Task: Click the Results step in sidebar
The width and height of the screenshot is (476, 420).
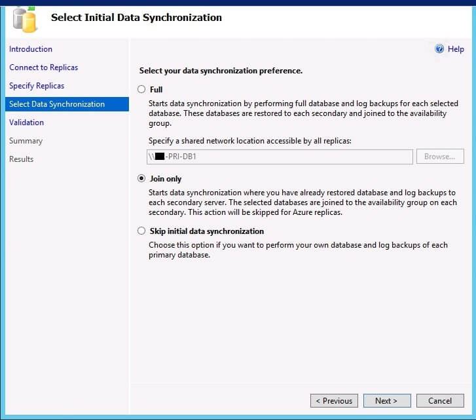Action: coord(21,159)
